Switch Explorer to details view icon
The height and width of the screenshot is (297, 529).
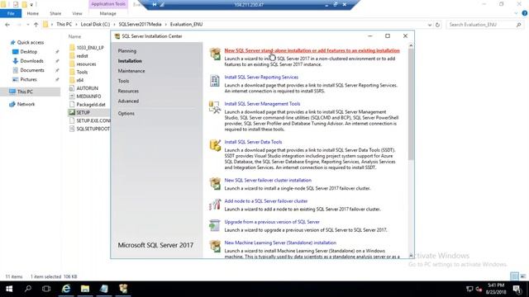(514, 276)
